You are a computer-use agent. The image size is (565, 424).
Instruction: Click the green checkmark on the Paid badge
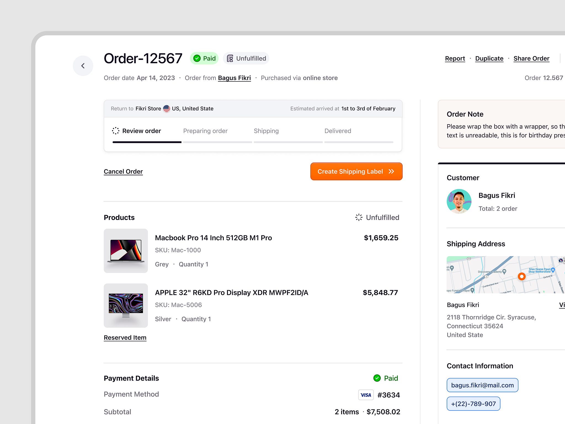coord(197,58)
